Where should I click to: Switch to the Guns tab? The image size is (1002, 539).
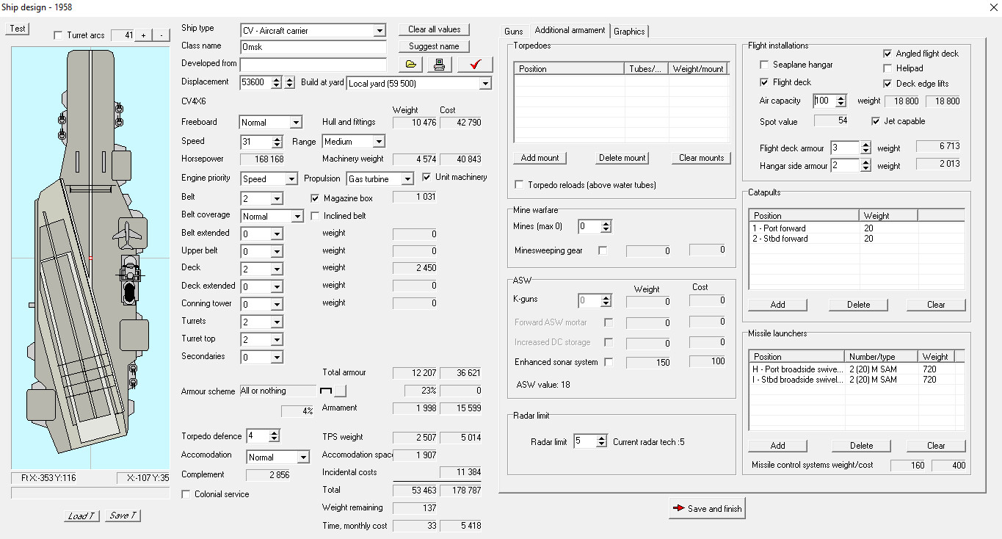[x=514, y=31]
